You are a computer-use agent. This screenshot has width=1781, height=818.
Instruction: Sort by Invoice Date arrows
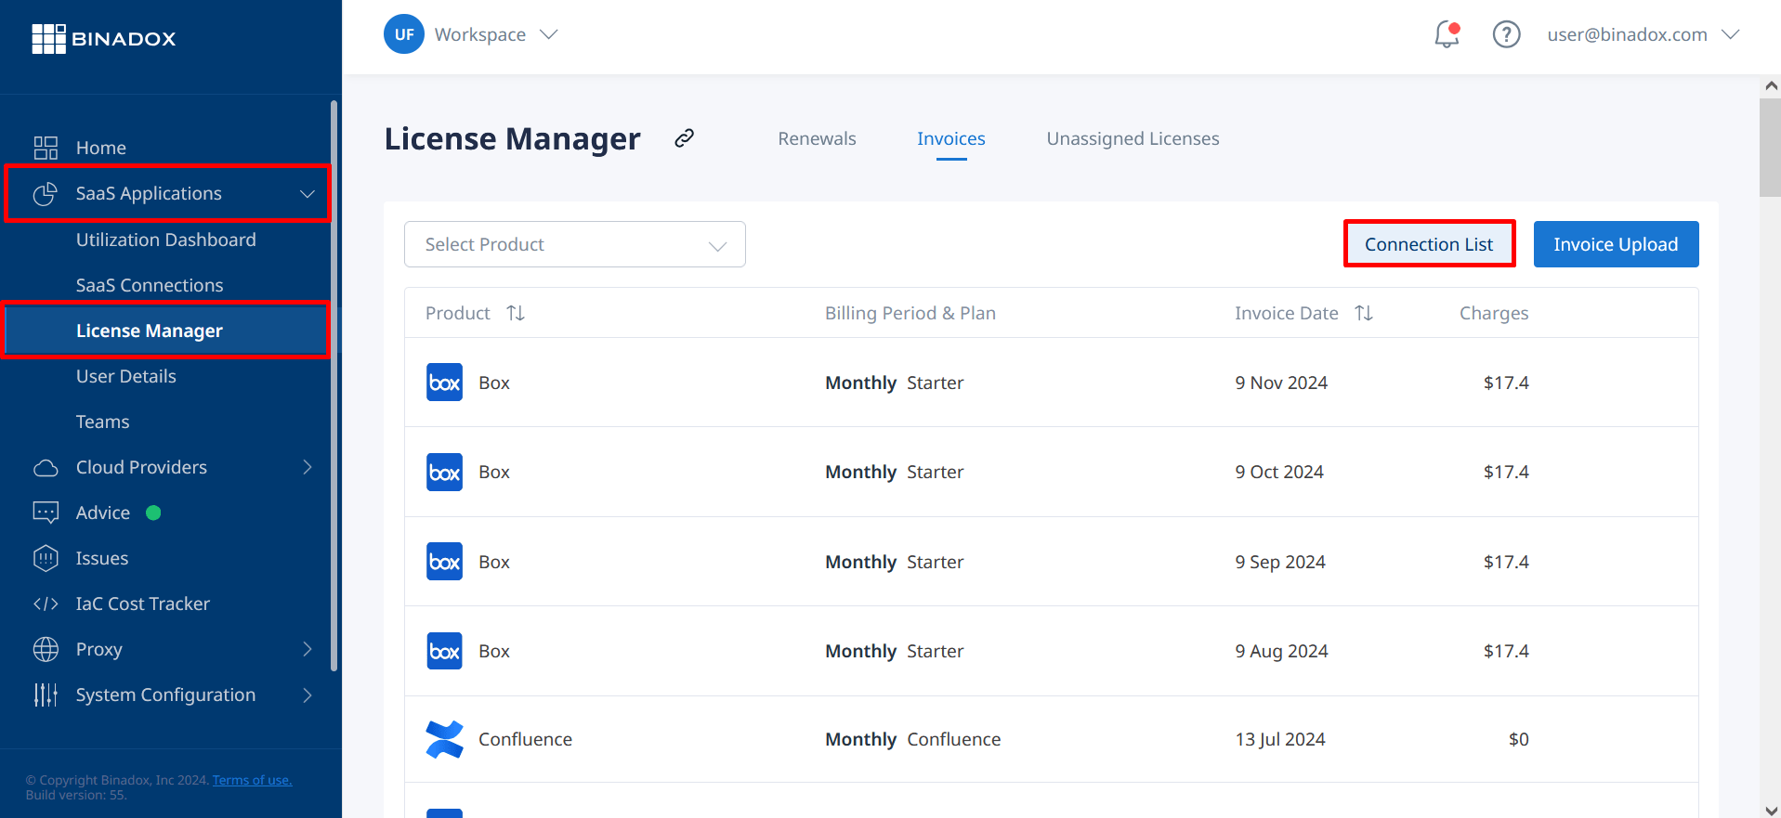(x=1364, y=313)
